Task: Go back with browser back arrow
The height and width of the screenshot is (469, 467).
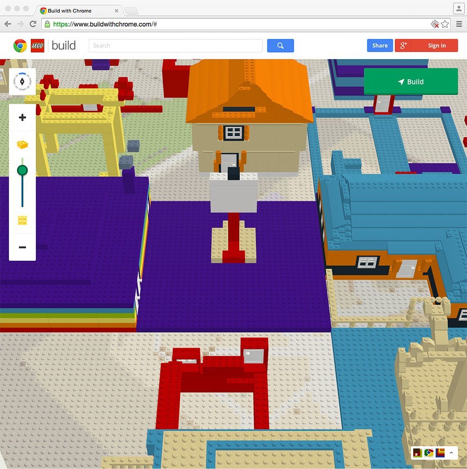Action: 8,24
